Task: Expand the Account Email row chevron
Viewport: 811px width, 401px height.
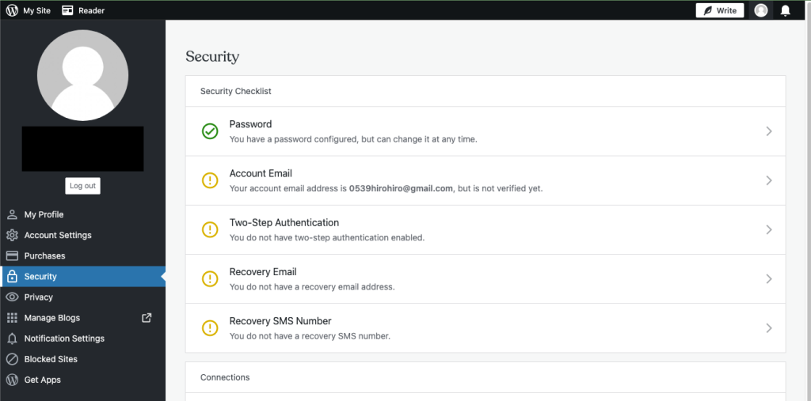Action: tap(769, 180)
